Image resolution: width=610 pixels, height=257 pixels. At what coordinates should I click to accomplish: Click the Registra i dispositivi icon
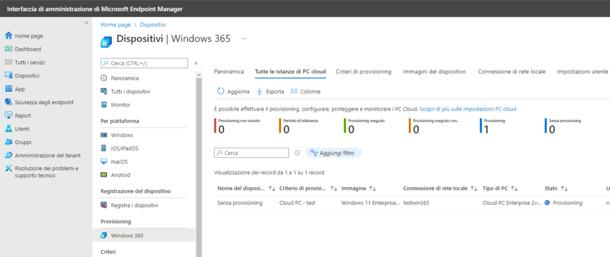click(x=104, y=205)
